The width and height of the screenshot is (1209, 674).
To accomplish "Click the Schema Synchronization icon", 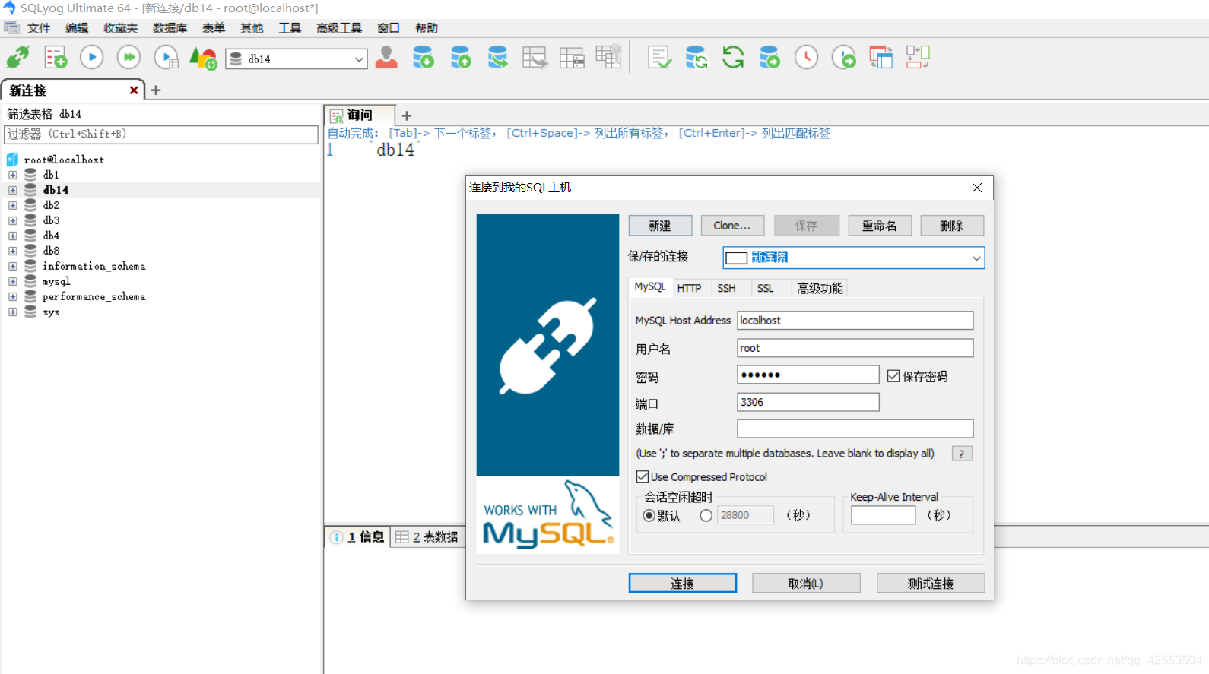I will tap(697, 58).
